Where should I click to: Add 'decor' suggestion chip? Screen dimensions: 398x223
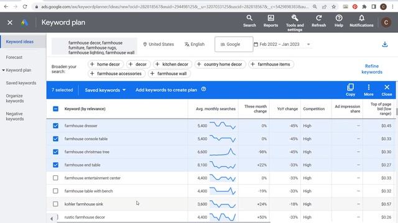point(138,64)
